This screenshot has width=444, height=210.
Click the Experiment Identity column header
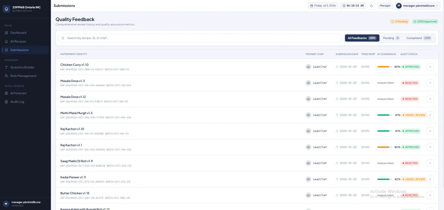pos(74,54)
